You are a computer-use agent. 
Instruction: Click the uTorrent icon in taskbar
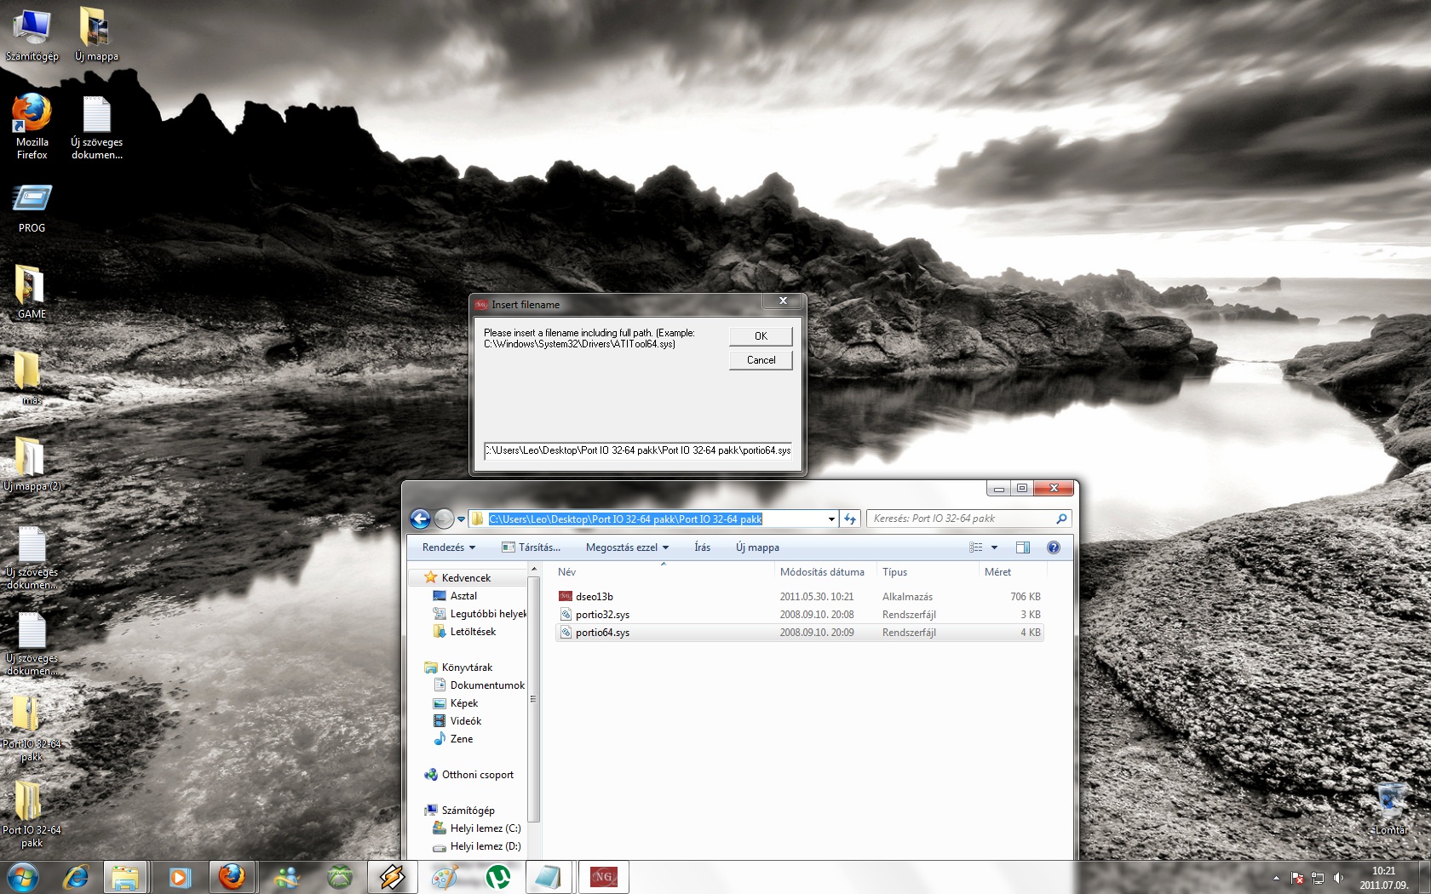click(x=497, y=876)
